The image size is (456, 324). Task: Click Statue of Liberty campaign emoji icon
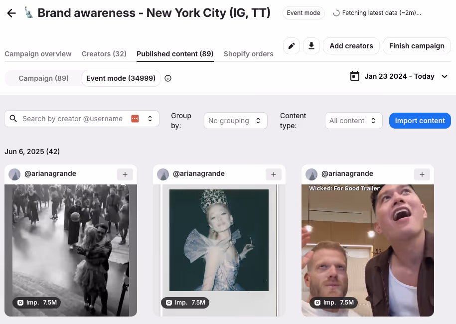[x=28, y=13]
